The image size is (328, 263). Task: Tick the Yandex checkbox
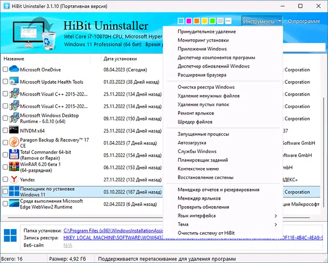click(5, 179)
